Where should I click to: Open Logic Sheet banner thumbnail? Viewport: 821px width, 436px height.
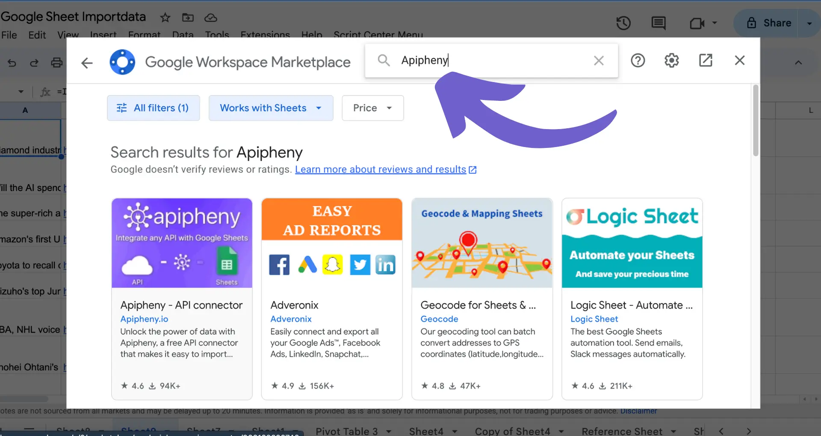[x=632, y=243]
